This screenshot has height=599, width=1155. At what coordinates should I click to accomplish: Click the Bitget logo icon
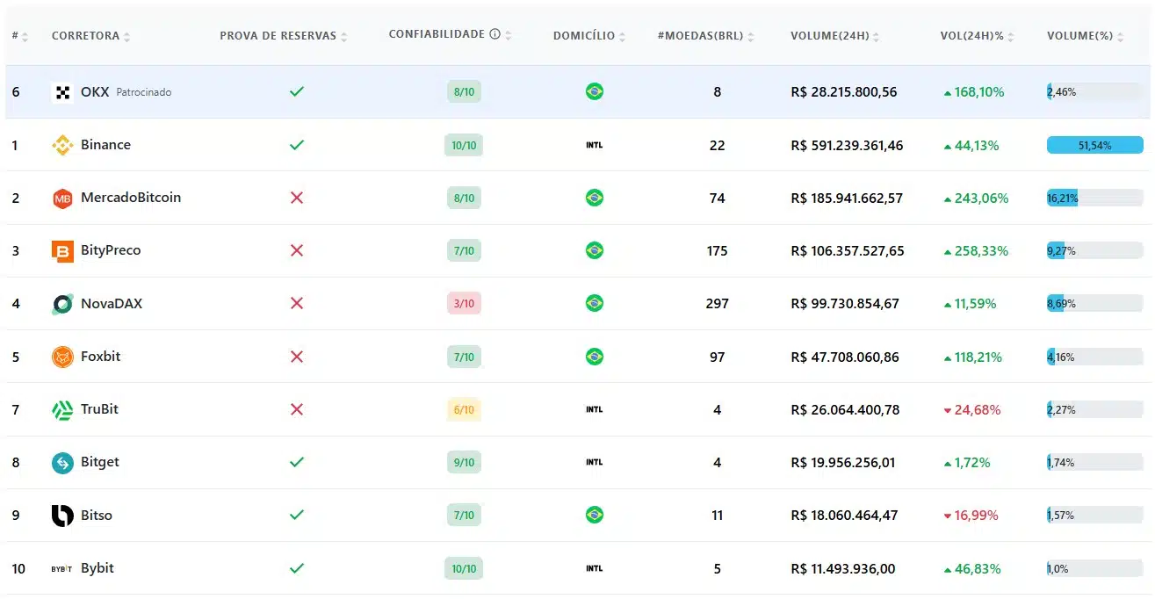62,463
